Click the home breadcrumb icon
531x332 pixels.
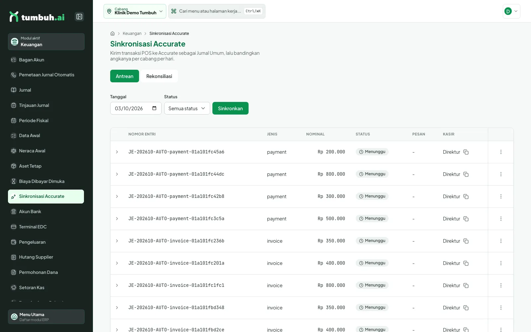(113, 34)
